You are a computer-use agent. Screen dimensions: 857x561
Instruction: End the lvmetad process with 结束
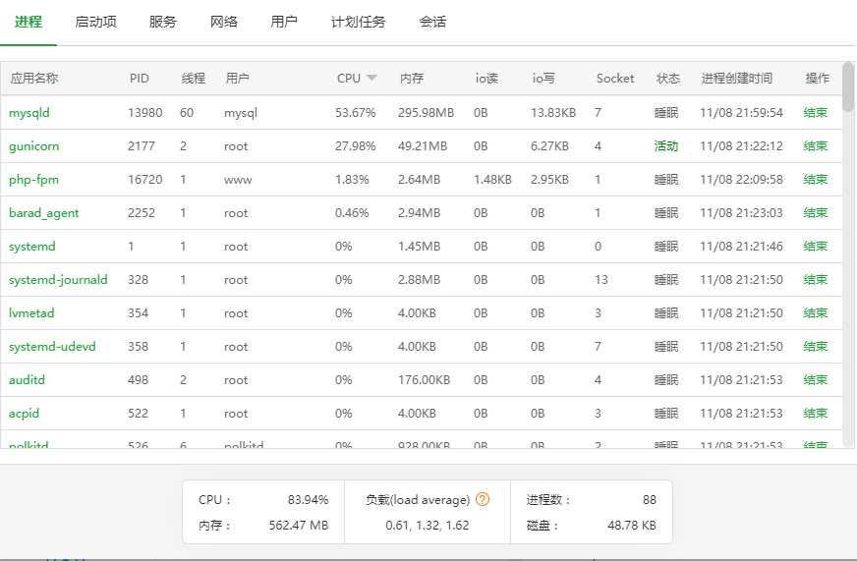(x=816, y=312)
